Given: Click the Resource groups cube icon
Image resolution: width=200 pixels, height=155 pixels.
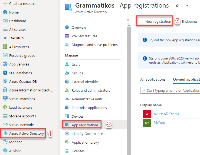Looking at the screenshot, I should 5,55.
